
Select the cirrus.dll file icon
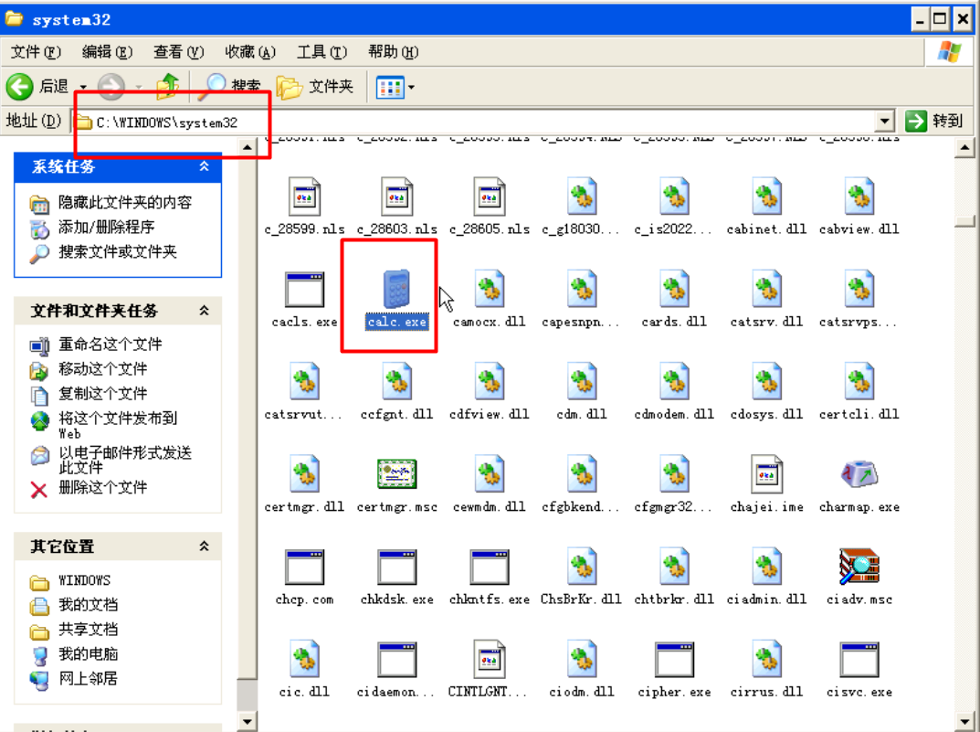coord(767,659)
